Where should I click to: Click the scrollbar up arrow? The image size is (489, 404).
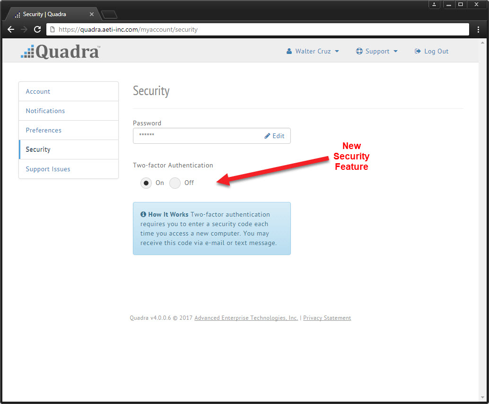483,43
